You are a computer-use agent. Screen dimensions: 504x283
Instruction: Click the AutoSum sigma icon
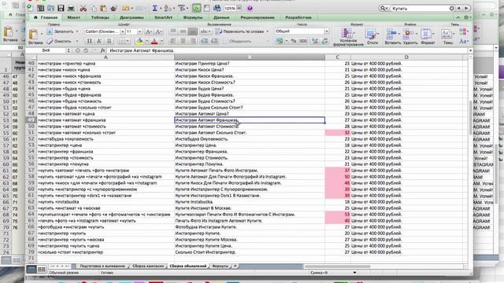pos(154,9)
